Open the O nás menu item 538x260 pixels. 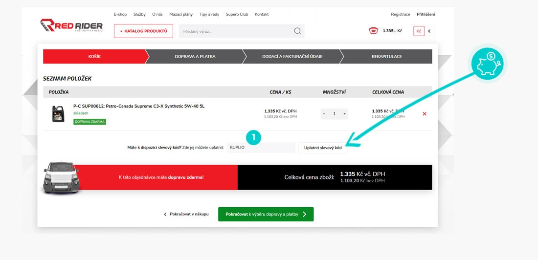(157, 14)
